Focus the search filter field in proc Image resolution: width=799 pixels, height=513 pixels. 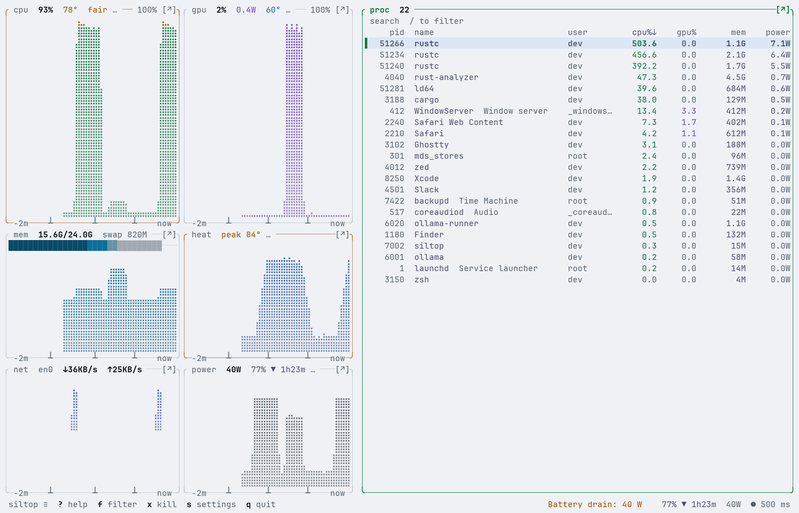coord(417,21)
